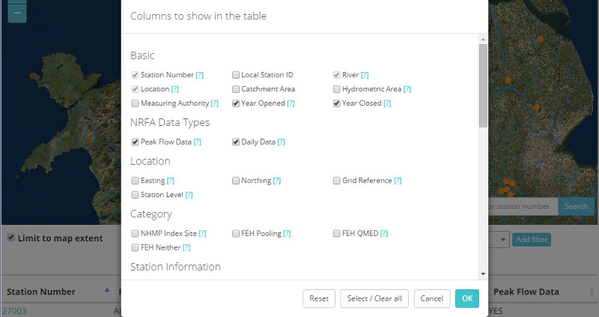Enable the Catchment Area column checkbox
Image resolution: width=599 pixels, height=317 pixels.
[236, 89]
